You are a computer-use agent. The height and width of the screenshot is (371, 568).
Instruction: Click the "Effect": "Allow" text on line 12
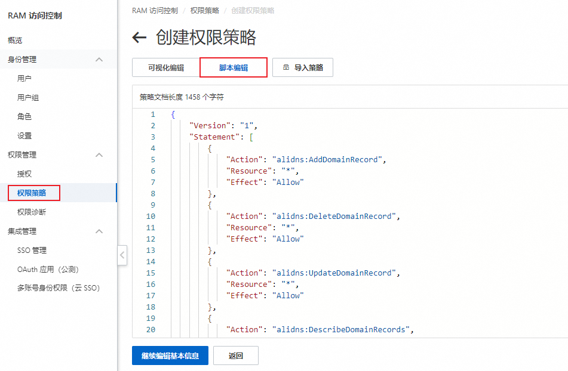(x=265, y=239)
